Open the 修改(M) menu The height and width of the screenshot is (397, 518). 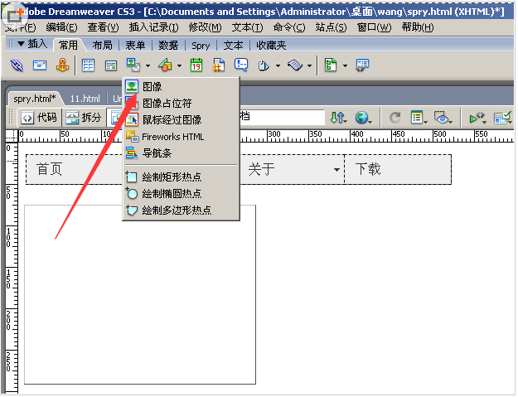click(205, 27)
